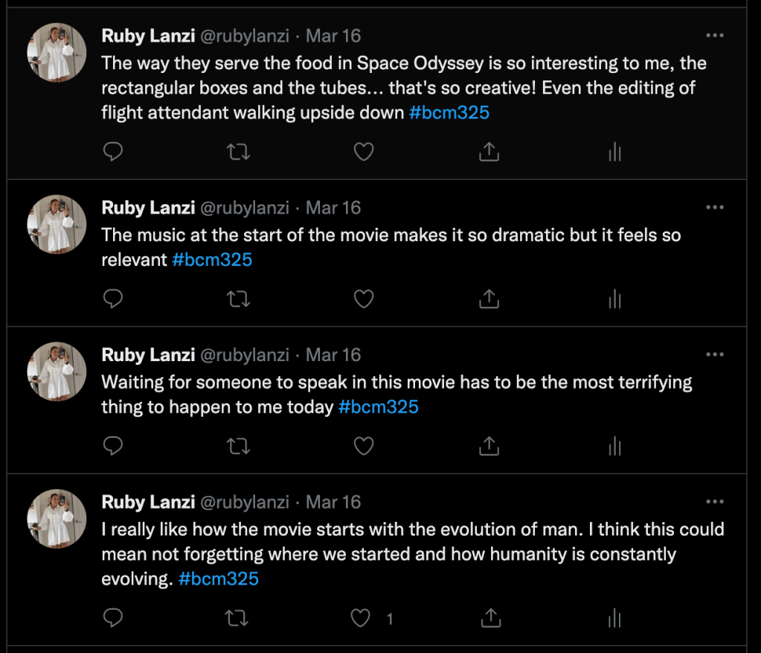The width and height of the screenshot is (761, 653).
Task: Open #bcm325 hashtag in the music tweet
Action: (x=212, y=260)
